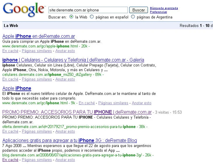Open Páginas similares for blog.deremate.com.ar result
The image size is (213, 164).
[x=37, y=160]
